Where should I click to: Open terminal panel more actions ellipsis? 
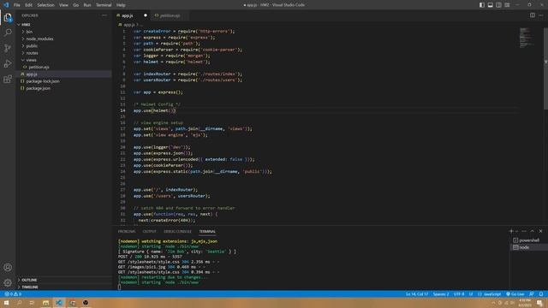coord(524,231)
